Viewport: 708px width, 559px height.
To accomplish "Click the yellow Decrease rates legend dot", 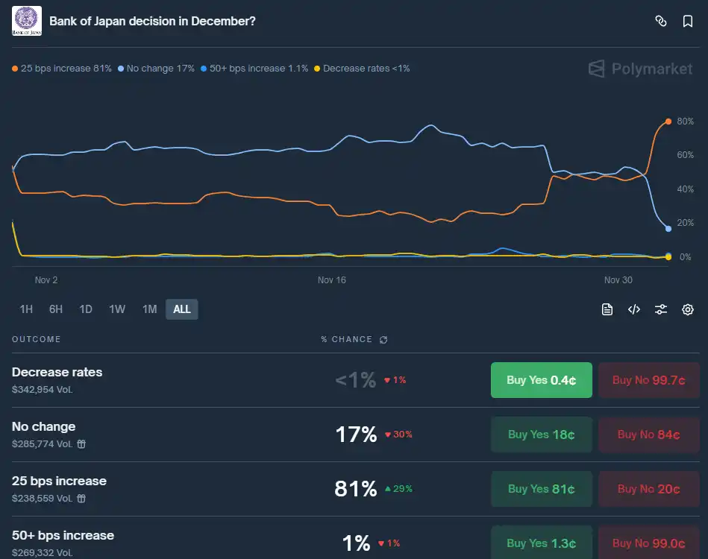I will (317, 69).
